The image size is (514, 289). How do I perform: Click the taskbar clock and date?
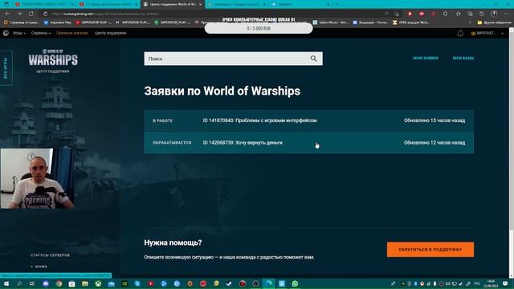pyautogui.click(x=491, y=283)
